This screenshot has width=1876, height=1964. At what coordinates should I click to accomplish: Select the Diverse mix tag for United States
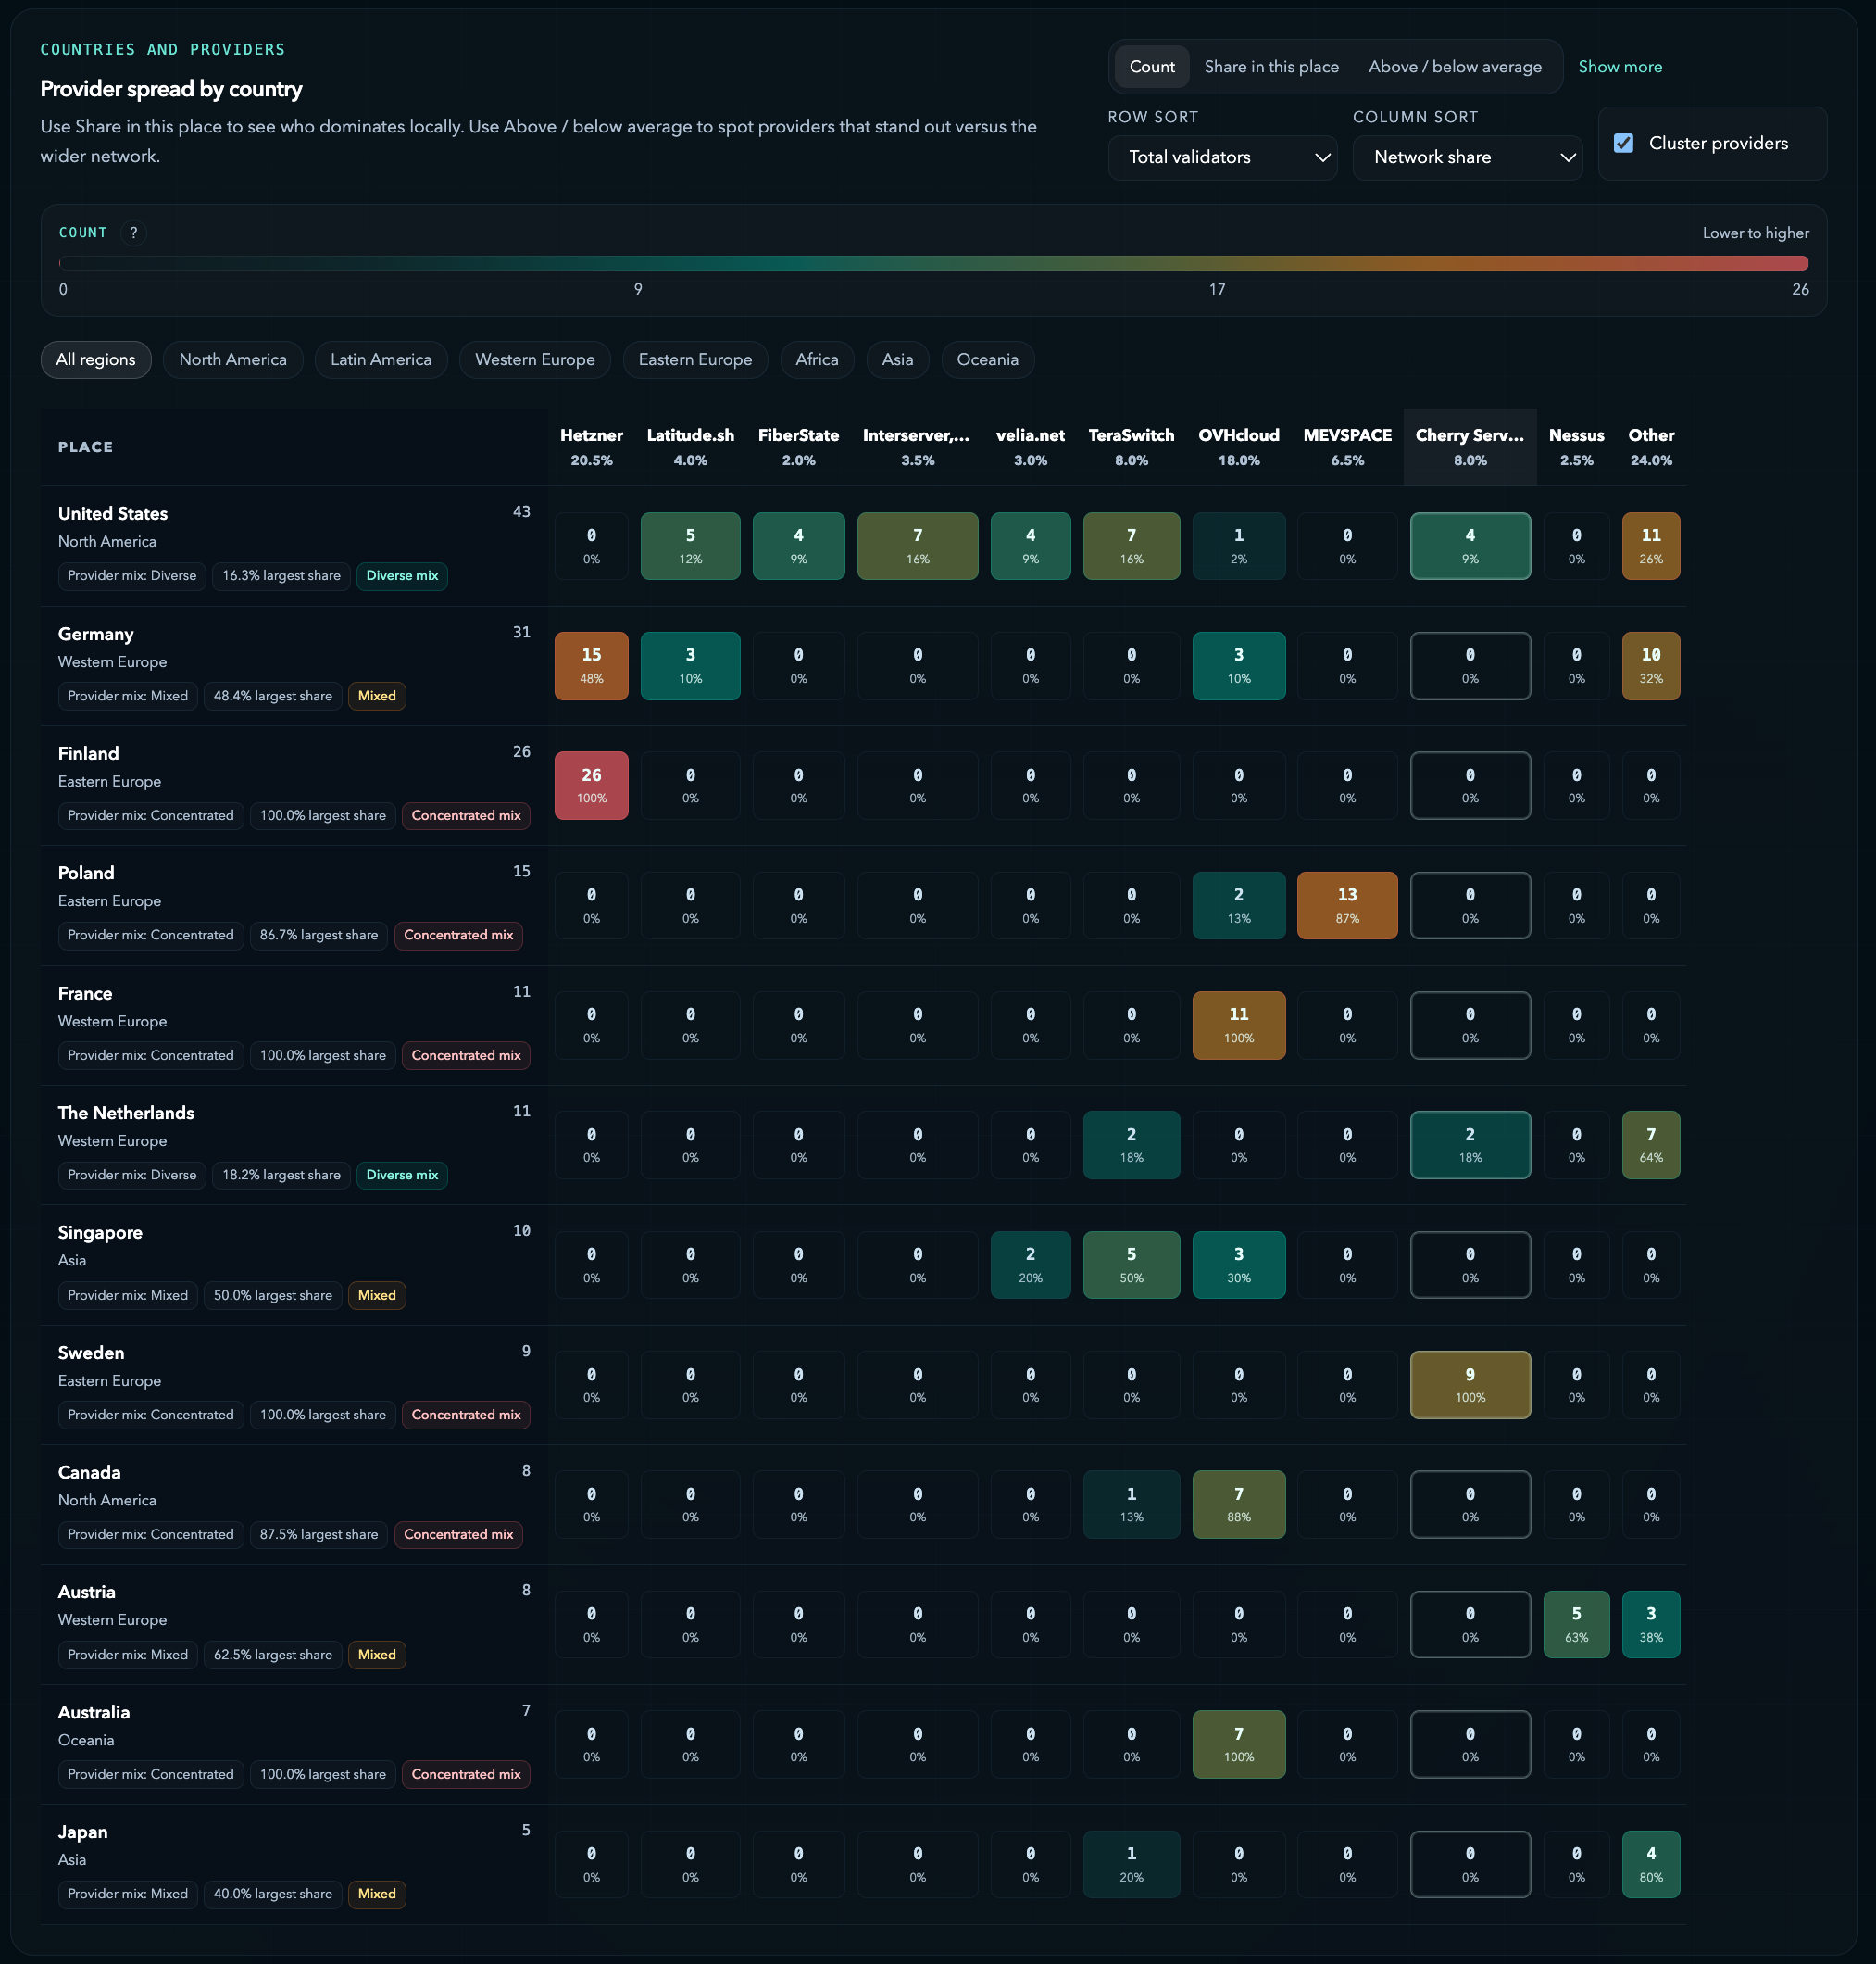point(401,575)
